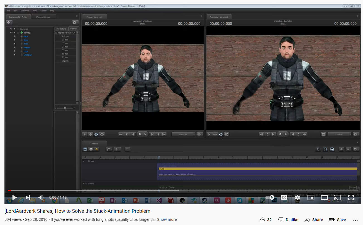Expand the Face group under barney1
The image size is (363, 225).
22,36
